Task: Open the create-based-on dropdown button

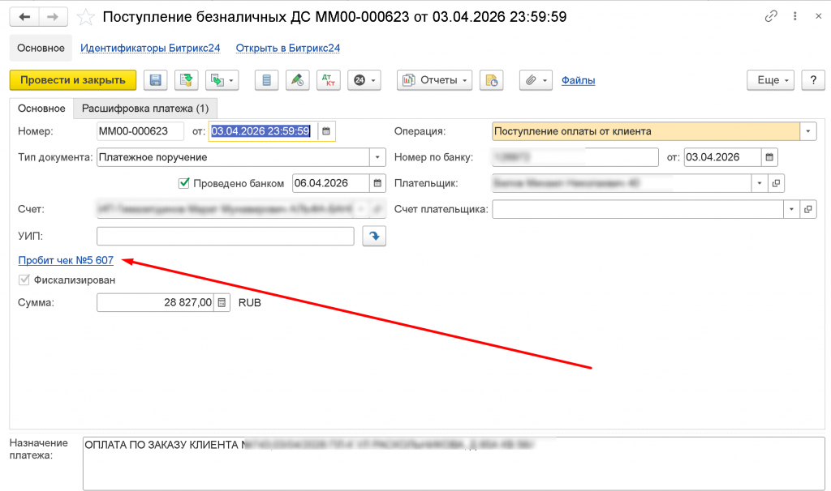Action: click(222, 80)
